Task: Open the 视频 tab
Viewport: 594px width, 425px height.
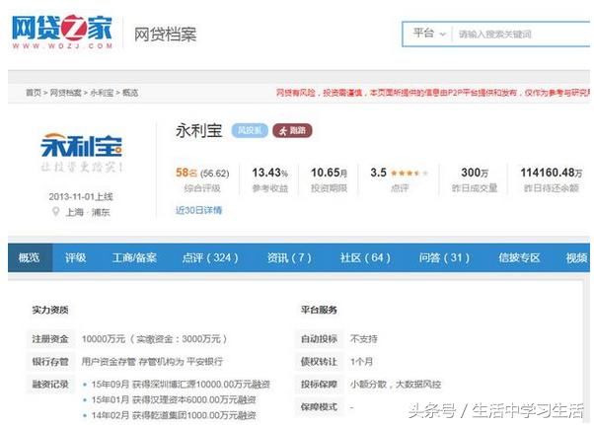Action: pos(576,257)
